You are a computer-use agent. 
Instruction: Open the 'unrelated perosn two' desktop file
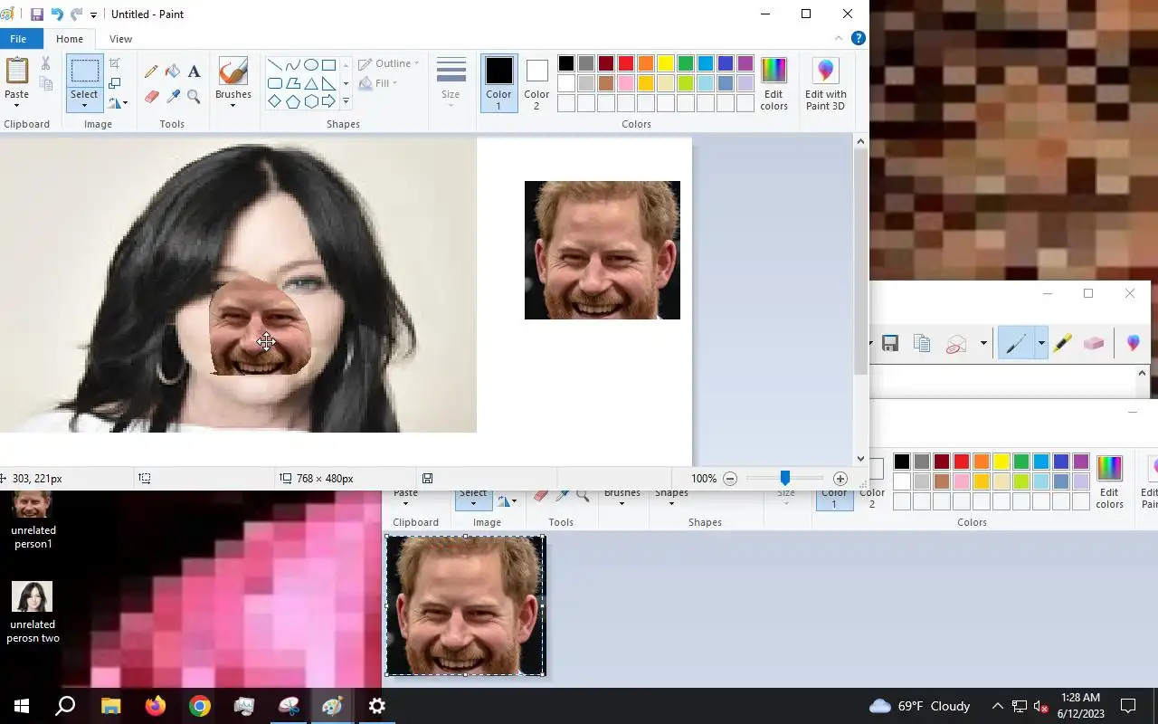coord(33,612)
